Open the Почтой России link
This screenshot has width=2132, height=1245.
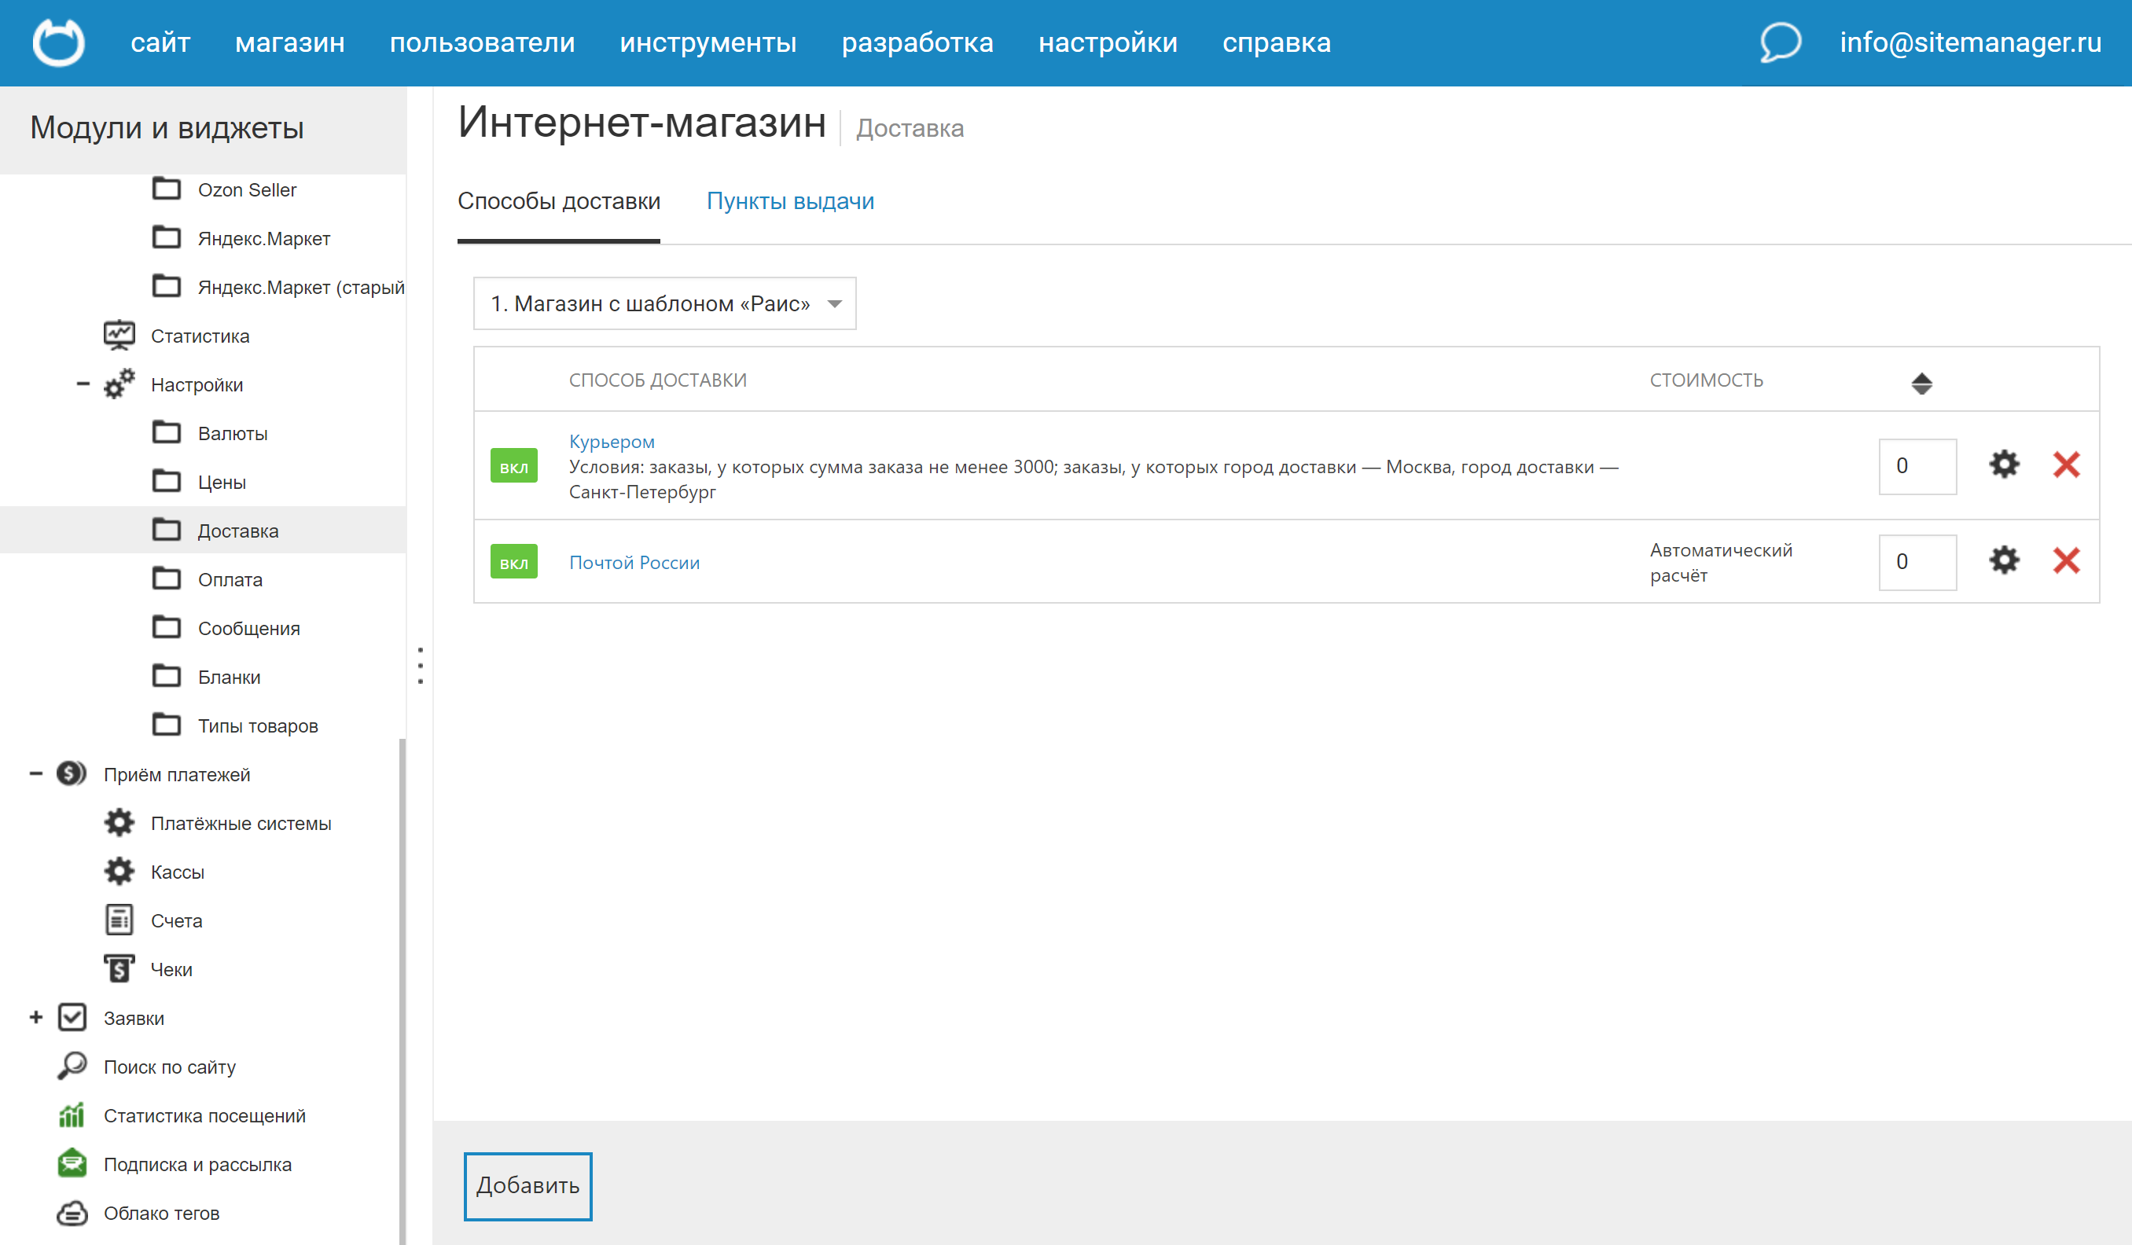coord(634,560)
